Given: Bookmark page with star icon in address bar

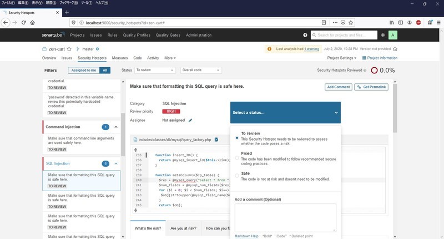Looking at the screenshot, I should pos(351,23).
